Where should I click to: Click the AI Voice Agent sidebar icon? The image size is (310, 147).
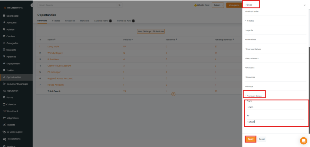(4, 132)
